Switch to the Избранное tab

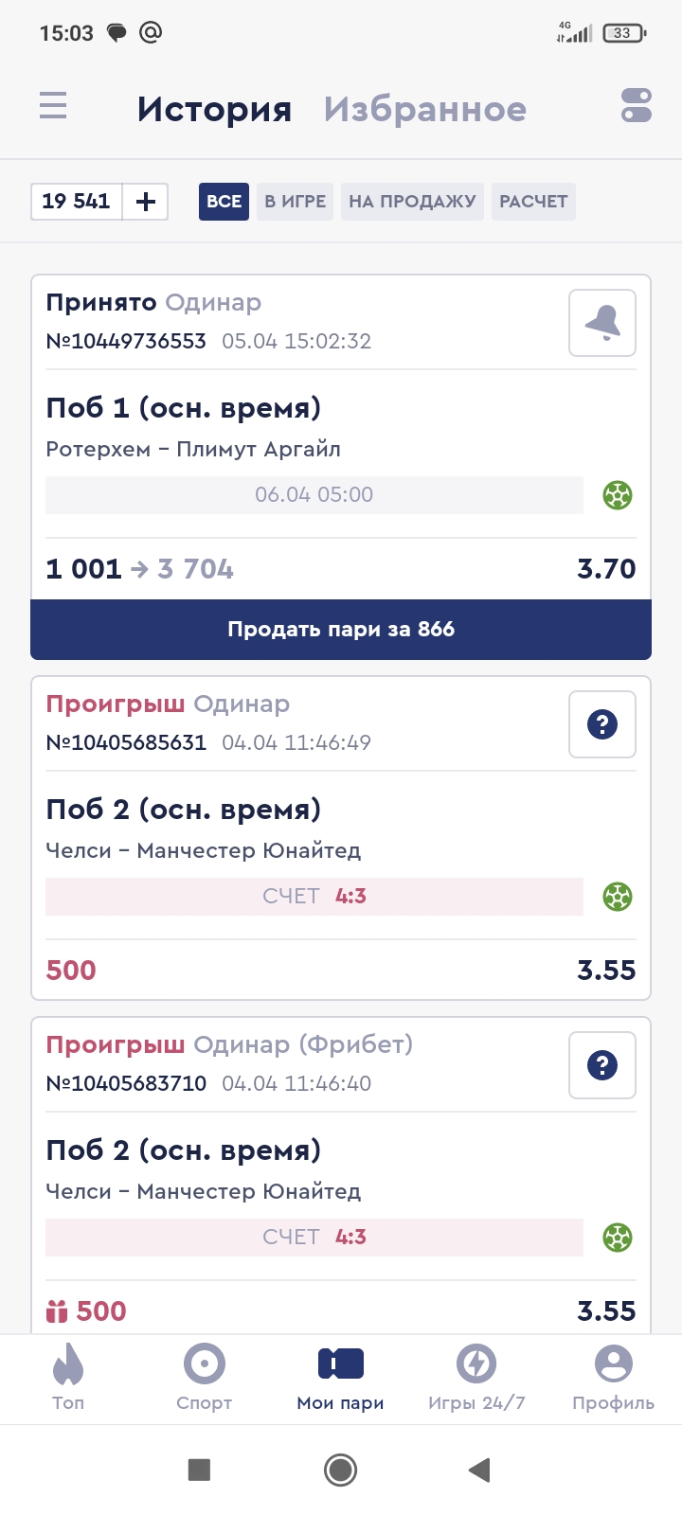tap(424, 110)
